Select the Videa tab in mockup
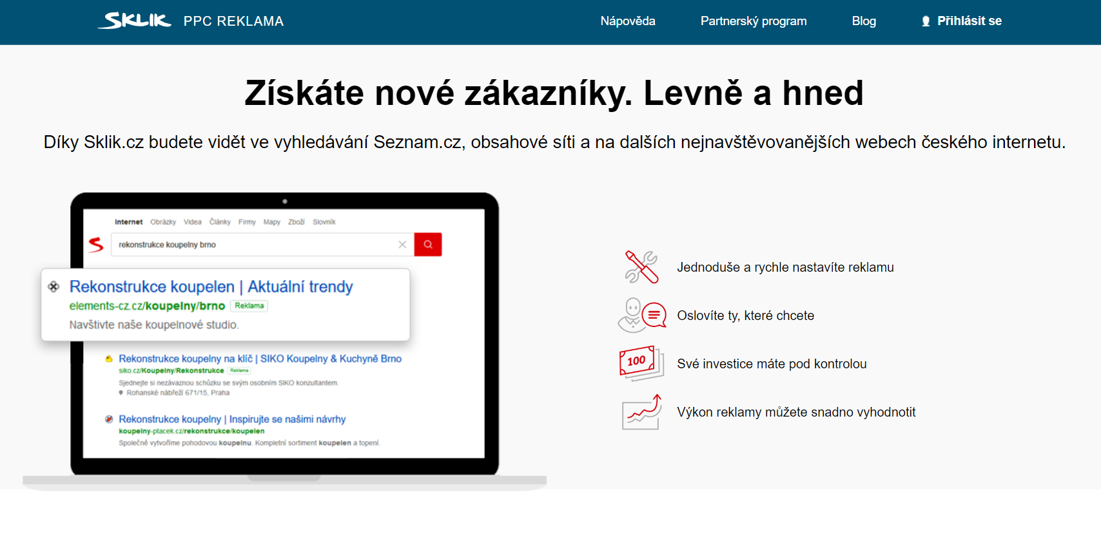This screenshot has width=1101, height=546. click(x=193, y=222)
